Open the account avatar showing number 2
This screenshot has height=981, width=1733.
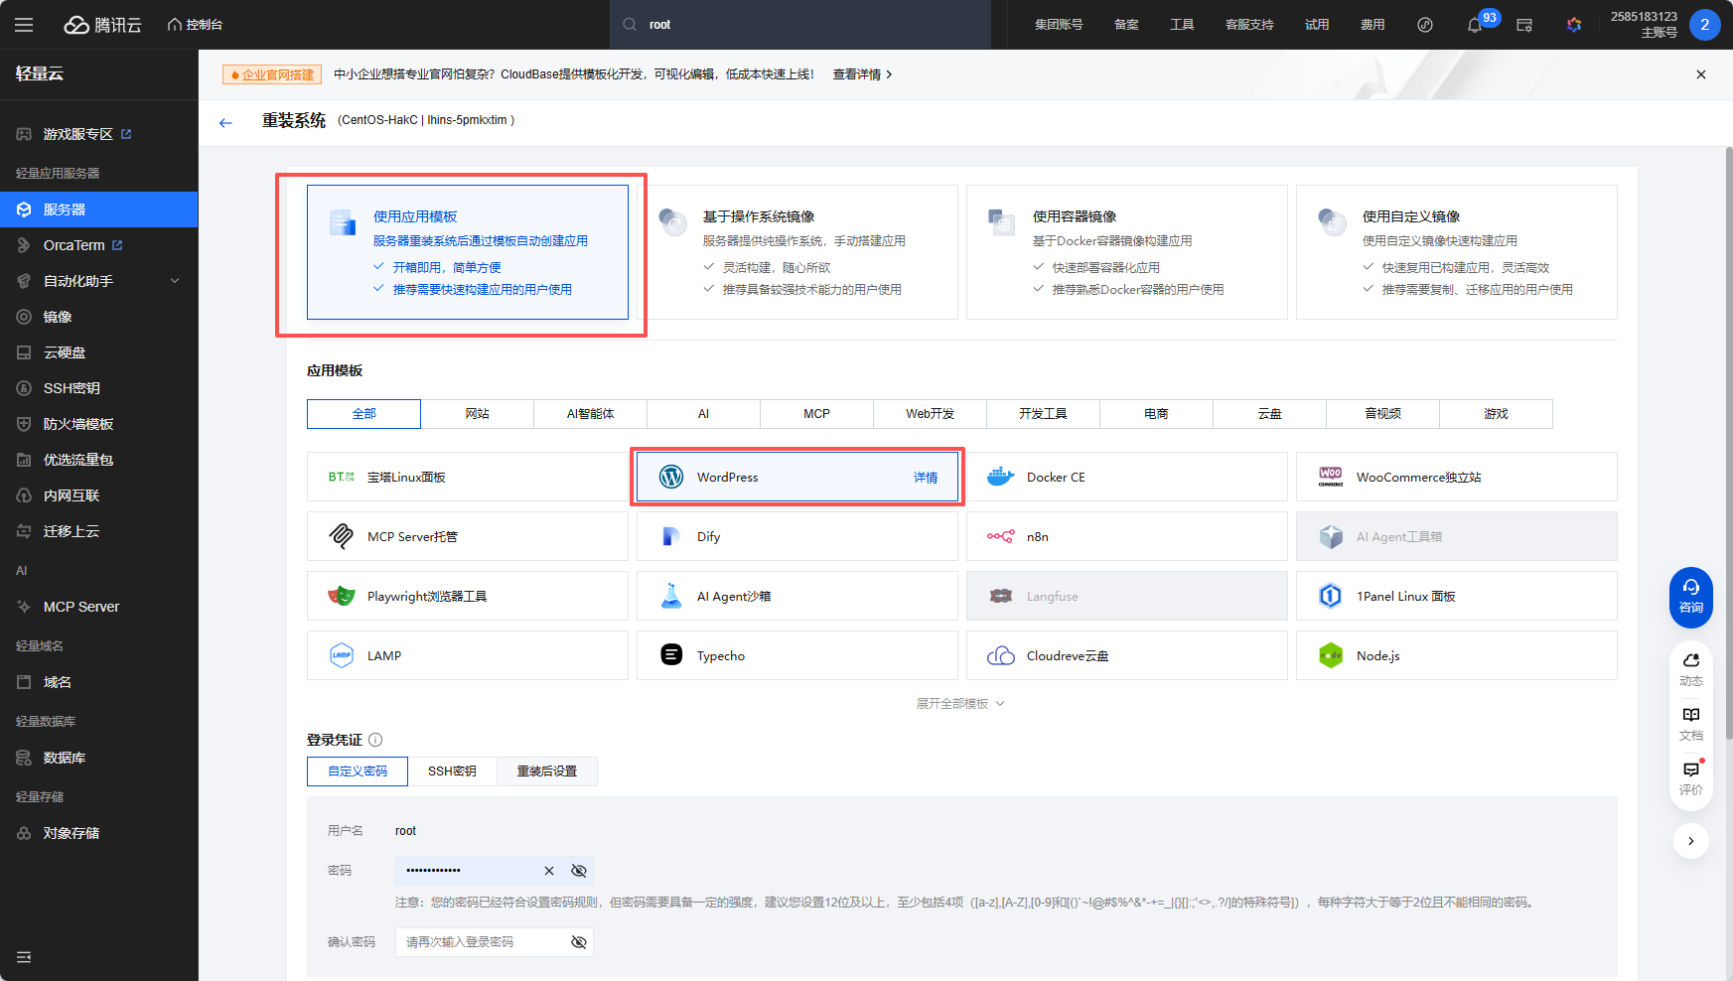(1705, 25)
